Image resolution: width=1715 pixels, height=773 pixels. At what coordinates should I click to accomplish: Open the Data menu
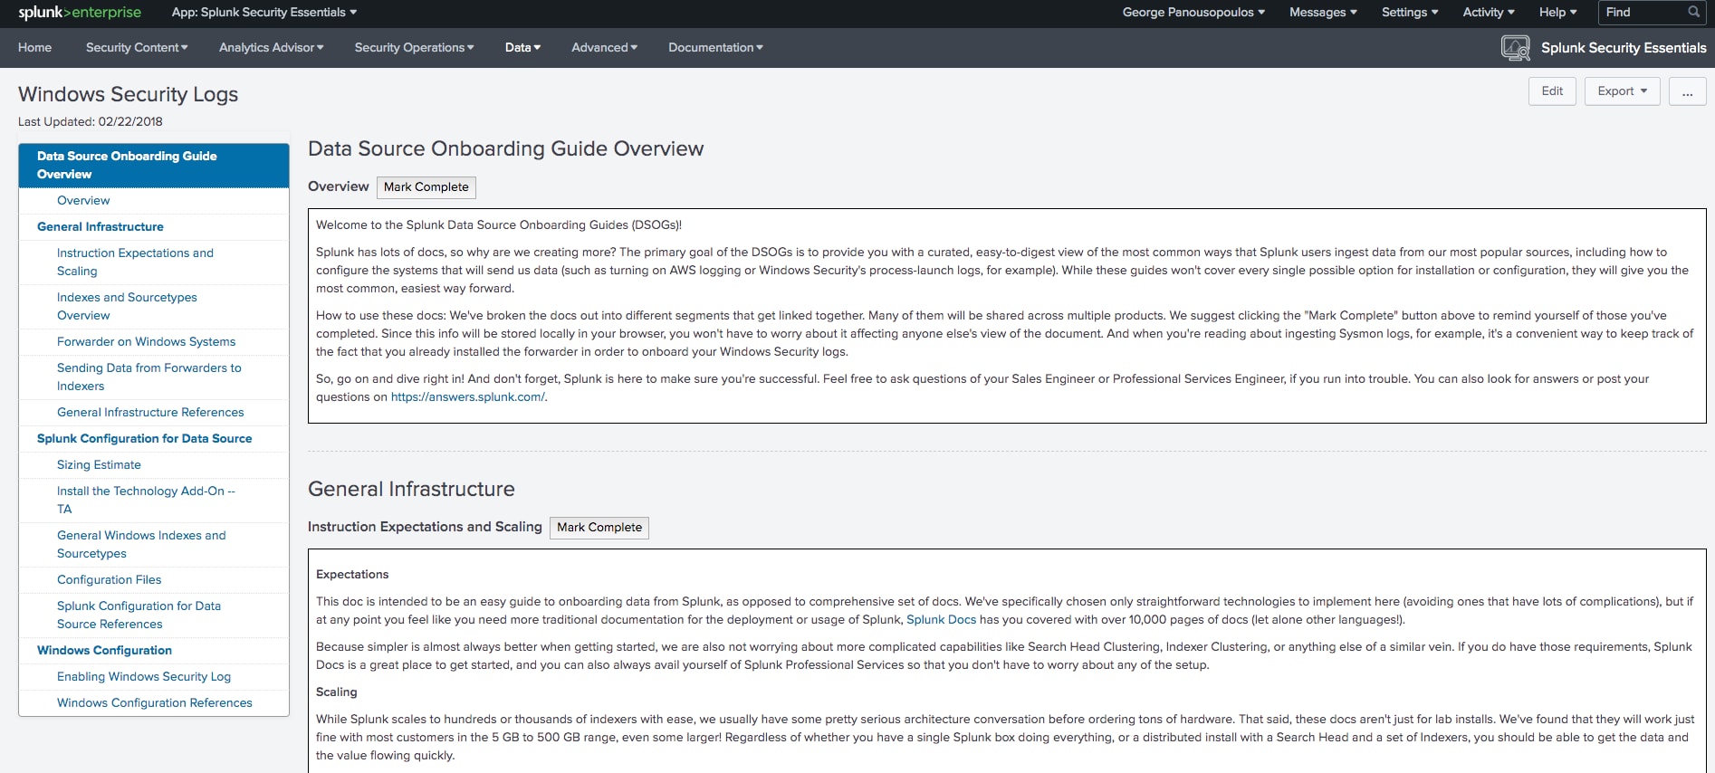pyautogui.click(x=522, y=48)
